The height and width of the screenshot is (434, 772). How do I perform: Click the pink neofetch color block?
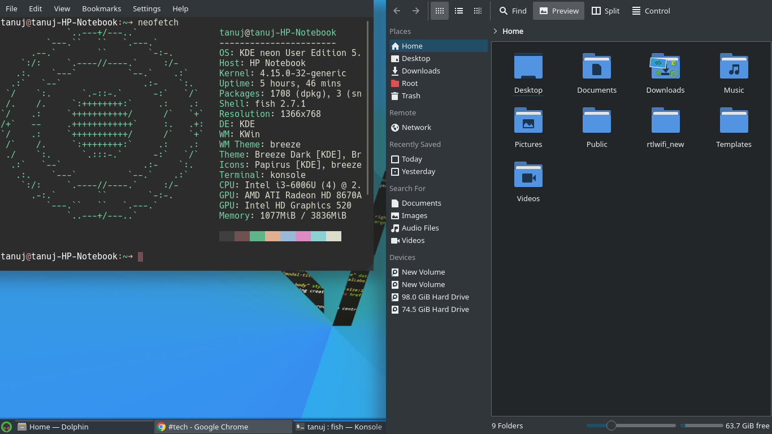tap(303, 236)
